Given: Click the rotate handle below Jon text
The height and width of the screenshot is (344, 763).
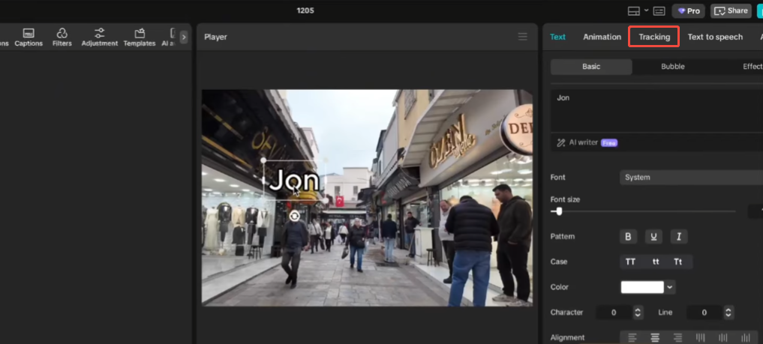Looking at the screenshot, I should (x=294, y=216).
